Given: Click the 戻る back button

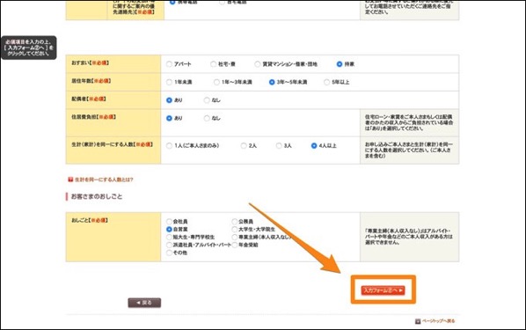Looking at the screenshot, I should click(144, 303).
